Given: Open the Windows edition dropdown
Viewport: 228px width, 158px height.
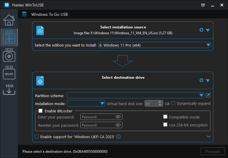Looking at the screenshot, I should (155, 45).
